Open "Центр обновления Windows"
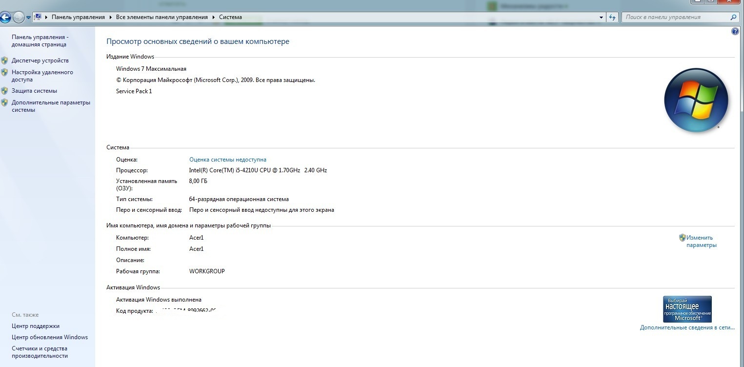Image resolution: width=744 pixels, height=367 pixels. (x=50, y=337)
